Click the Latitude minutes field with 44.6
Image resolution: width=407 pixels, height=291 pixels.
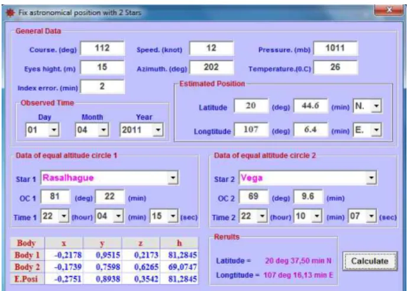coord(311,106)
